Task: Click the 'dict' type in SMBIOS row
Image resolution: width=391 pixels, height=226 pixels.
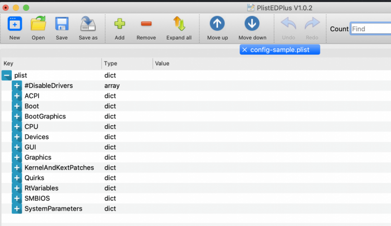Action: click(x=110, y=198)
